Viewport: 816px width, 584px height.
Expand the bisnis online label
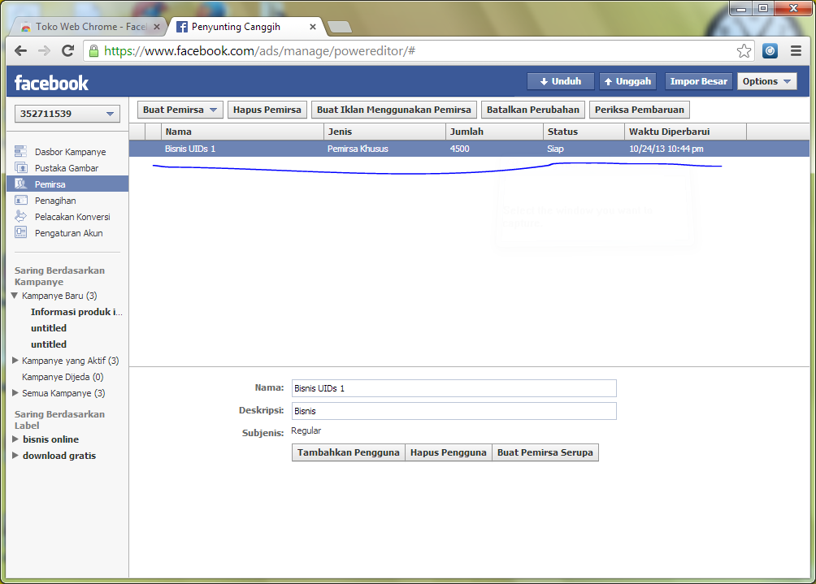(15, 439)
